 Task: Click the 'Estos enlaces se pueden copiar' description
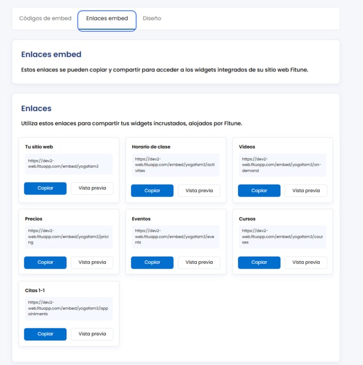165,70
